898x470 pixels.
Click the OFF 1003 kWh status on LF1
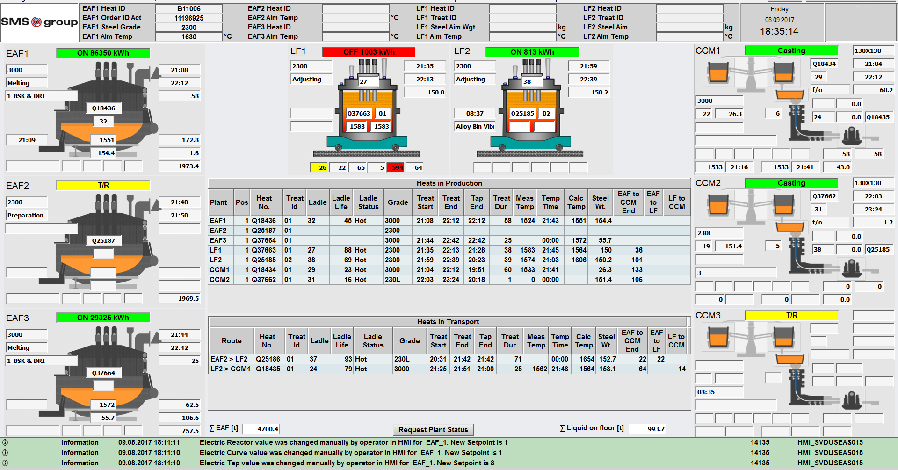369,51
